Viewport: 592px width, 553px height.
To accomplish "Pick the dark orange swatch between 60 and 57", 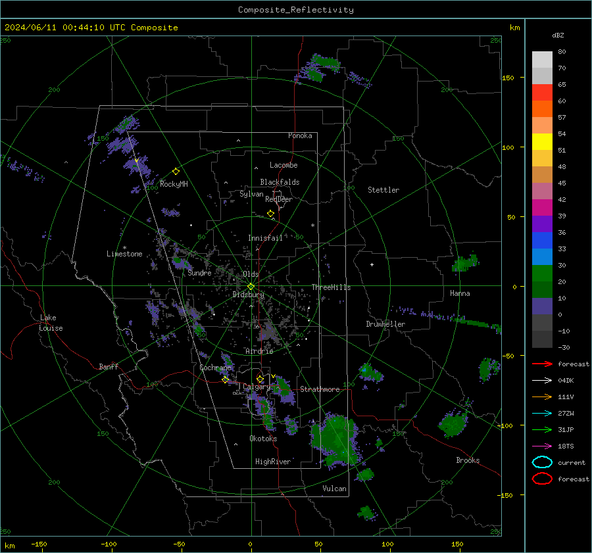I will pyautogui.click(x=542, y=109).
